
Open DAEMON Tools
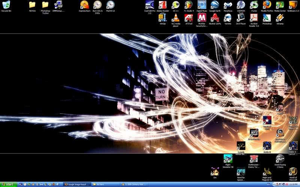241,7
